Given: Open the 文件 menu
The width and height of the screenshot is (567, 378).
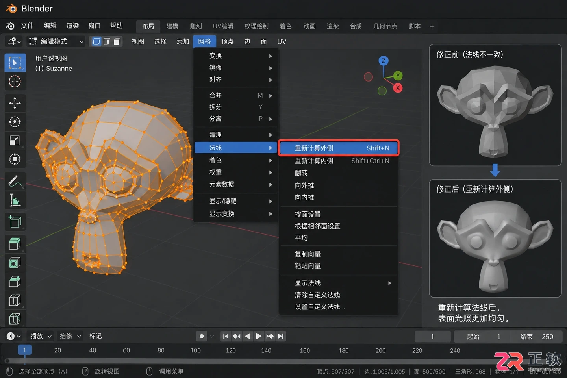Looking at the screenshot, I should pos(27,26).
